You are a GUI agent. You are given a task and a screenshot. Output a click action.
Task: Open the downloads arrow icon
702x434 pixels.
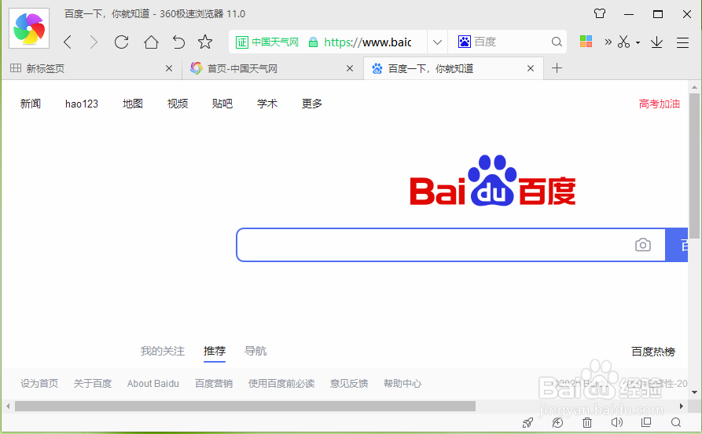tap(656, 42)
